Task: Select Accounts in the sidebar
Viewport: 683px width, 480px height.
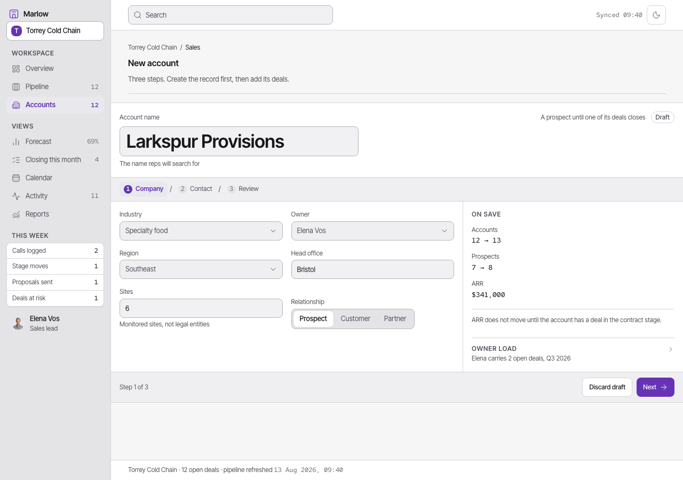Action: [x=55, y=105]
